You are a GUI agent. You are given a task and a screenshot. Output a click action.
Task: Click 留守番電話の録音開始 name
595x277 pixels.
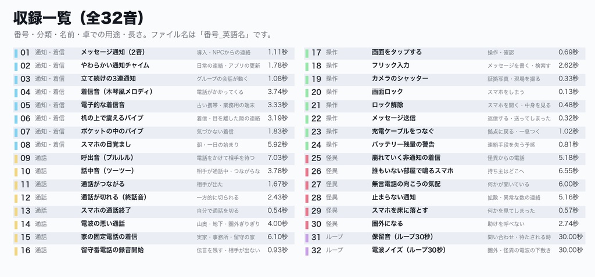[112, 250]
